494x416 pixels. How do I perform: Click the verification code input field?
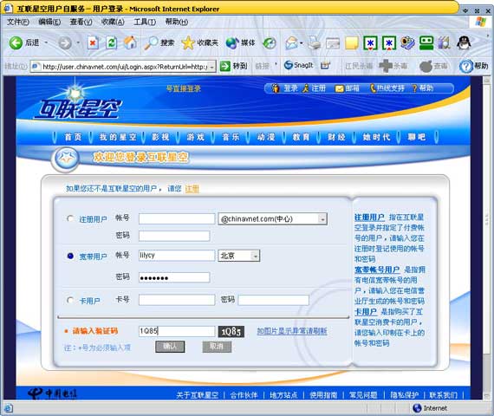point(177,331)
